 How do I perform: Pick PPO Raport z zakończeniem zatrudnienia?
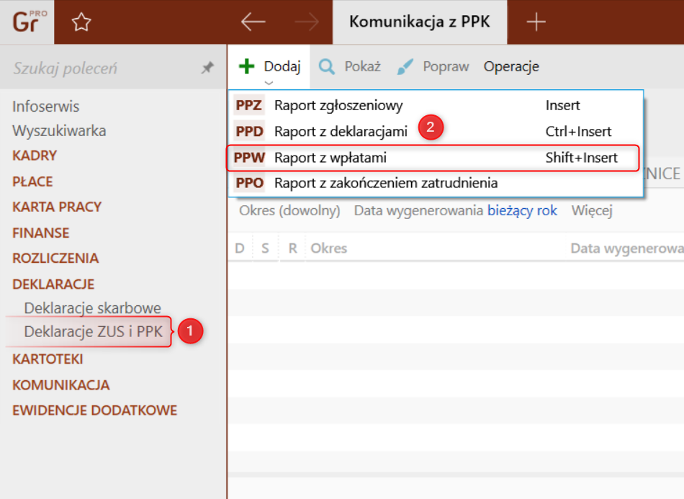[x=385, y=183]
